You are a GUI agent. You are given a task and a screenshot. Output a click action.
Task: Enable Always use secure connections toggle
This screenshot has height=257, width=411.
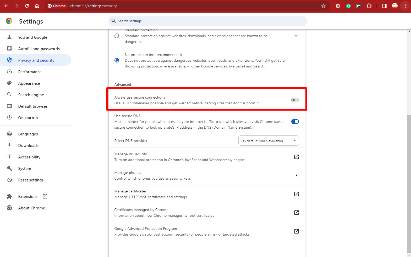pos(295,100)
